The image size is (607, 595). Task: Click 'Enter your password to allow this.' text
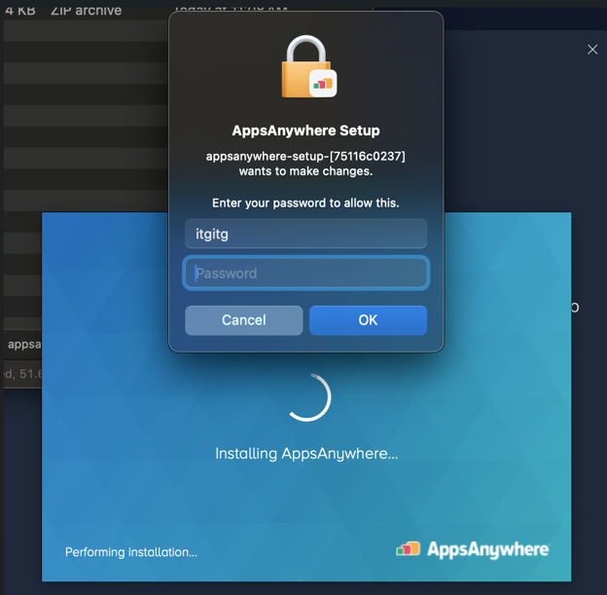pyautogui.click(x=305, y=203)
